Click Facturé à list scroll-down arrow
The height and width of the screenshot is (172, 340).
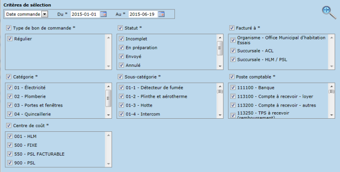pos(332,66)
